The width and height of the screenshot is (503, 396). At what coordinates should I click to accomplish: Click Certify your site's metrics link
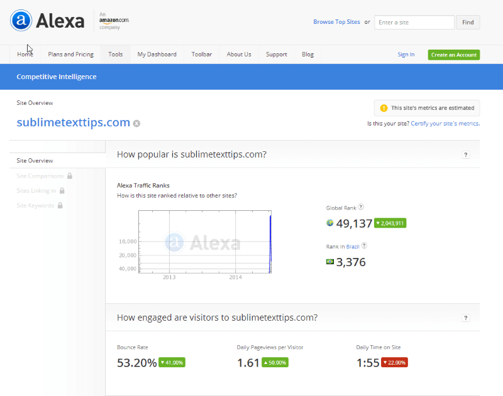(x=445, y=124)
